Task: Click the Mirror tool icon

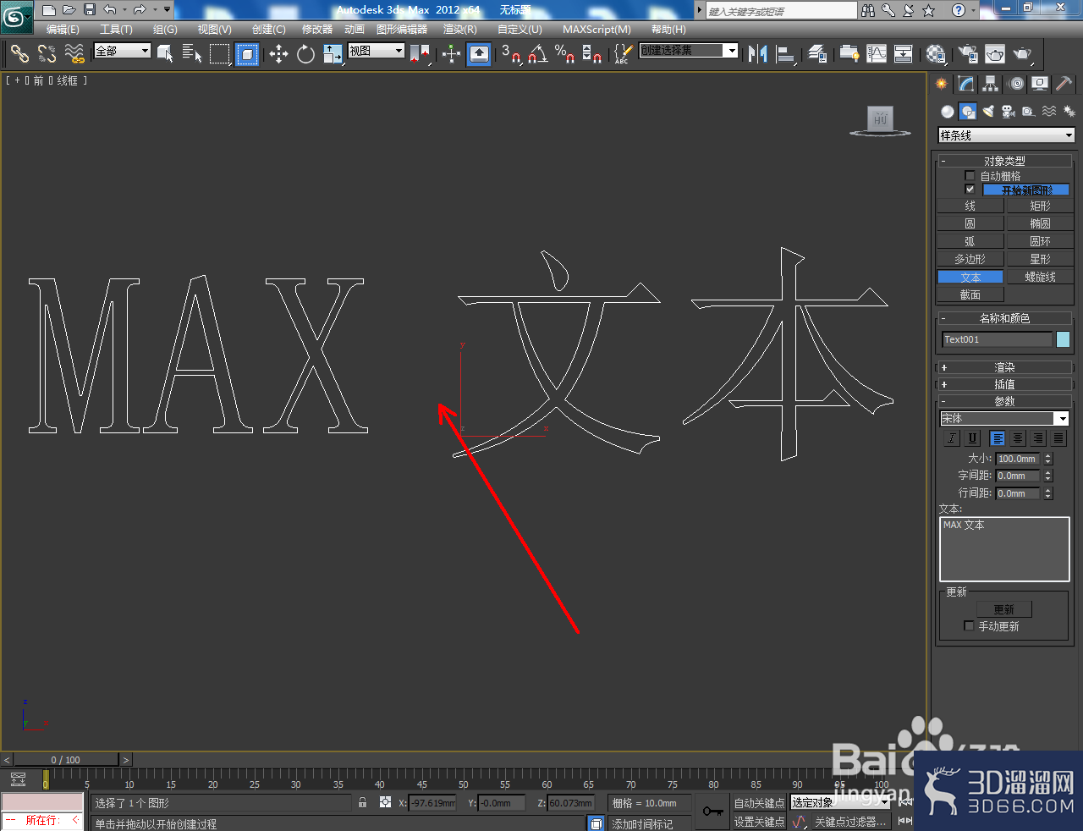Action: [x=758, y=54]
